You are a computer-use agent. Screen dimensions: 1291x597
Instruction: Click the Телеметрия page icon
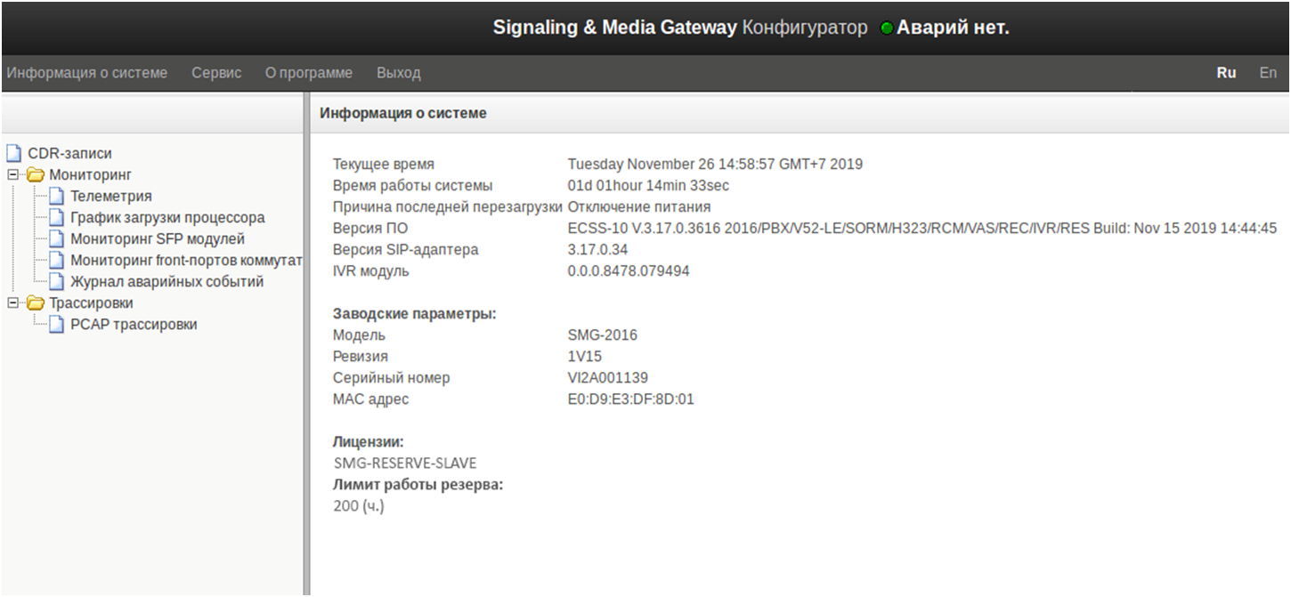57,197
